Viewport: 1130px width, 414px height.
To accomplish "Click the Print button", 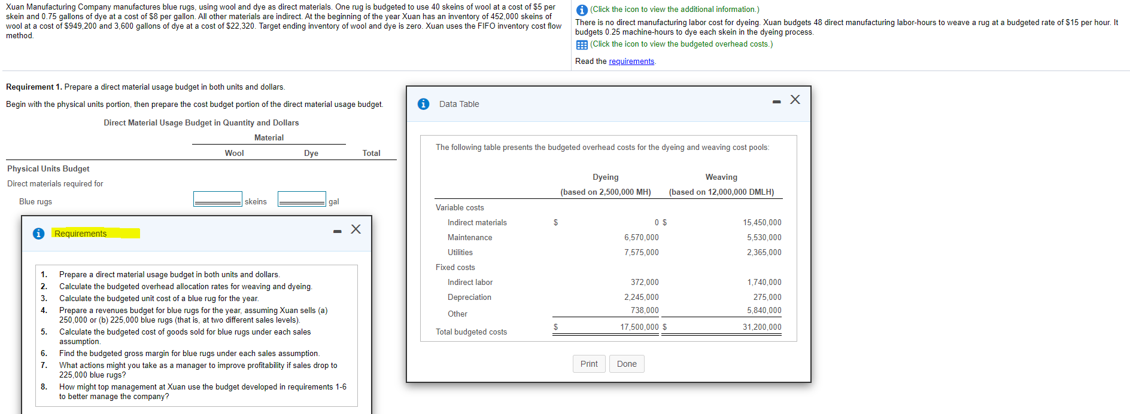I will coord(589,364).
